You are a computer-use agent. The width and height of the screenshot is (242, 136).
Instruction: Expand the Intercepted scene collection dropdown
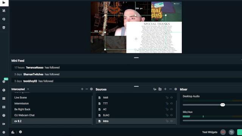tap(28, 89)
